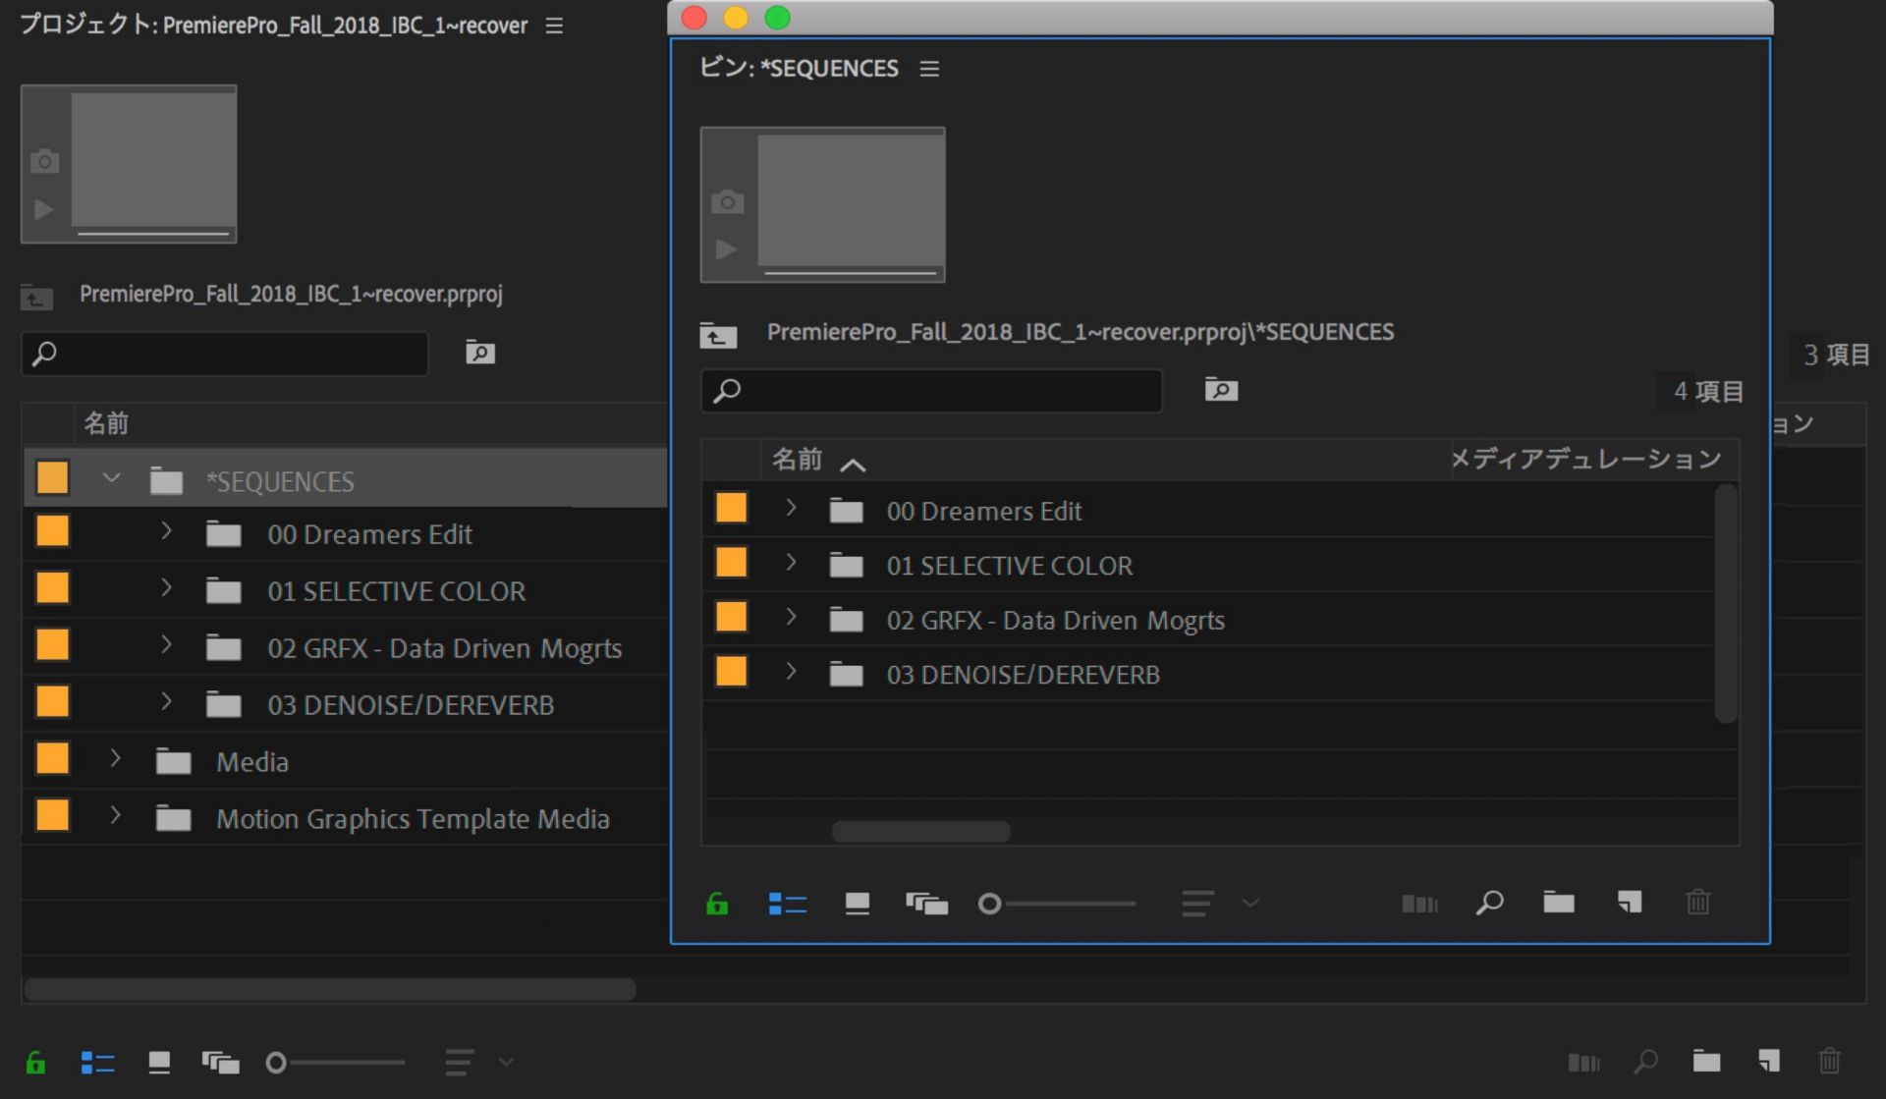Screen dimensions: 1886x1099
Task: Expand 01 SELECTIVE COLOR in SEQUENCES bin window
Action: point(791,563)
